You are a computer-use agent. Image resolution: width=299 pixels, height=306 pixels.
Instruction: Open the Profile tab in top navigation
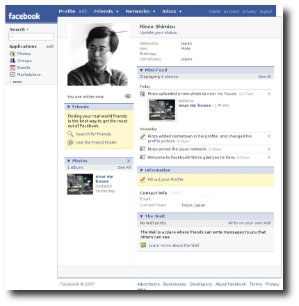point(67,11)
